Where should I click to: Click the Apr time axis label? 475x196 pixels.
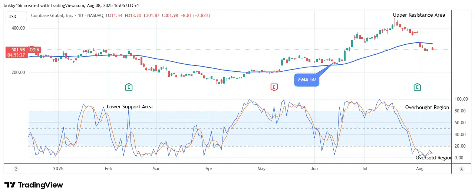(209, 169)
